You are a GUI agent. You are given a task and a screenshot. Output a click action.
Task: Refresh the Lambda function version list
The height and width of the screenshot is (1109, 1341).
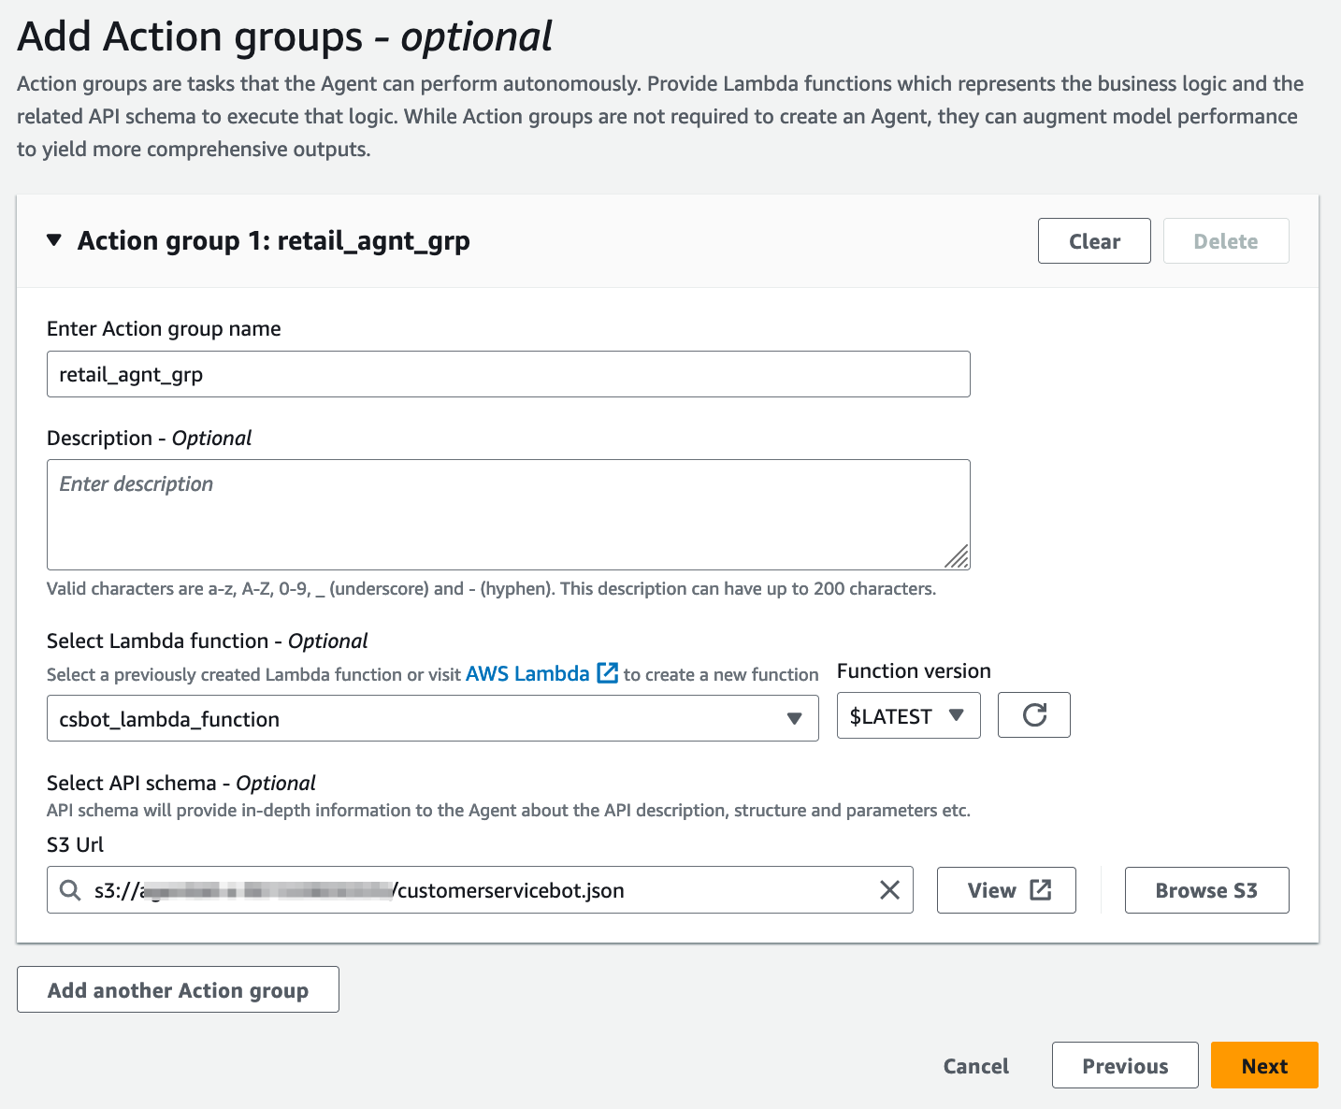(1033, 714)
